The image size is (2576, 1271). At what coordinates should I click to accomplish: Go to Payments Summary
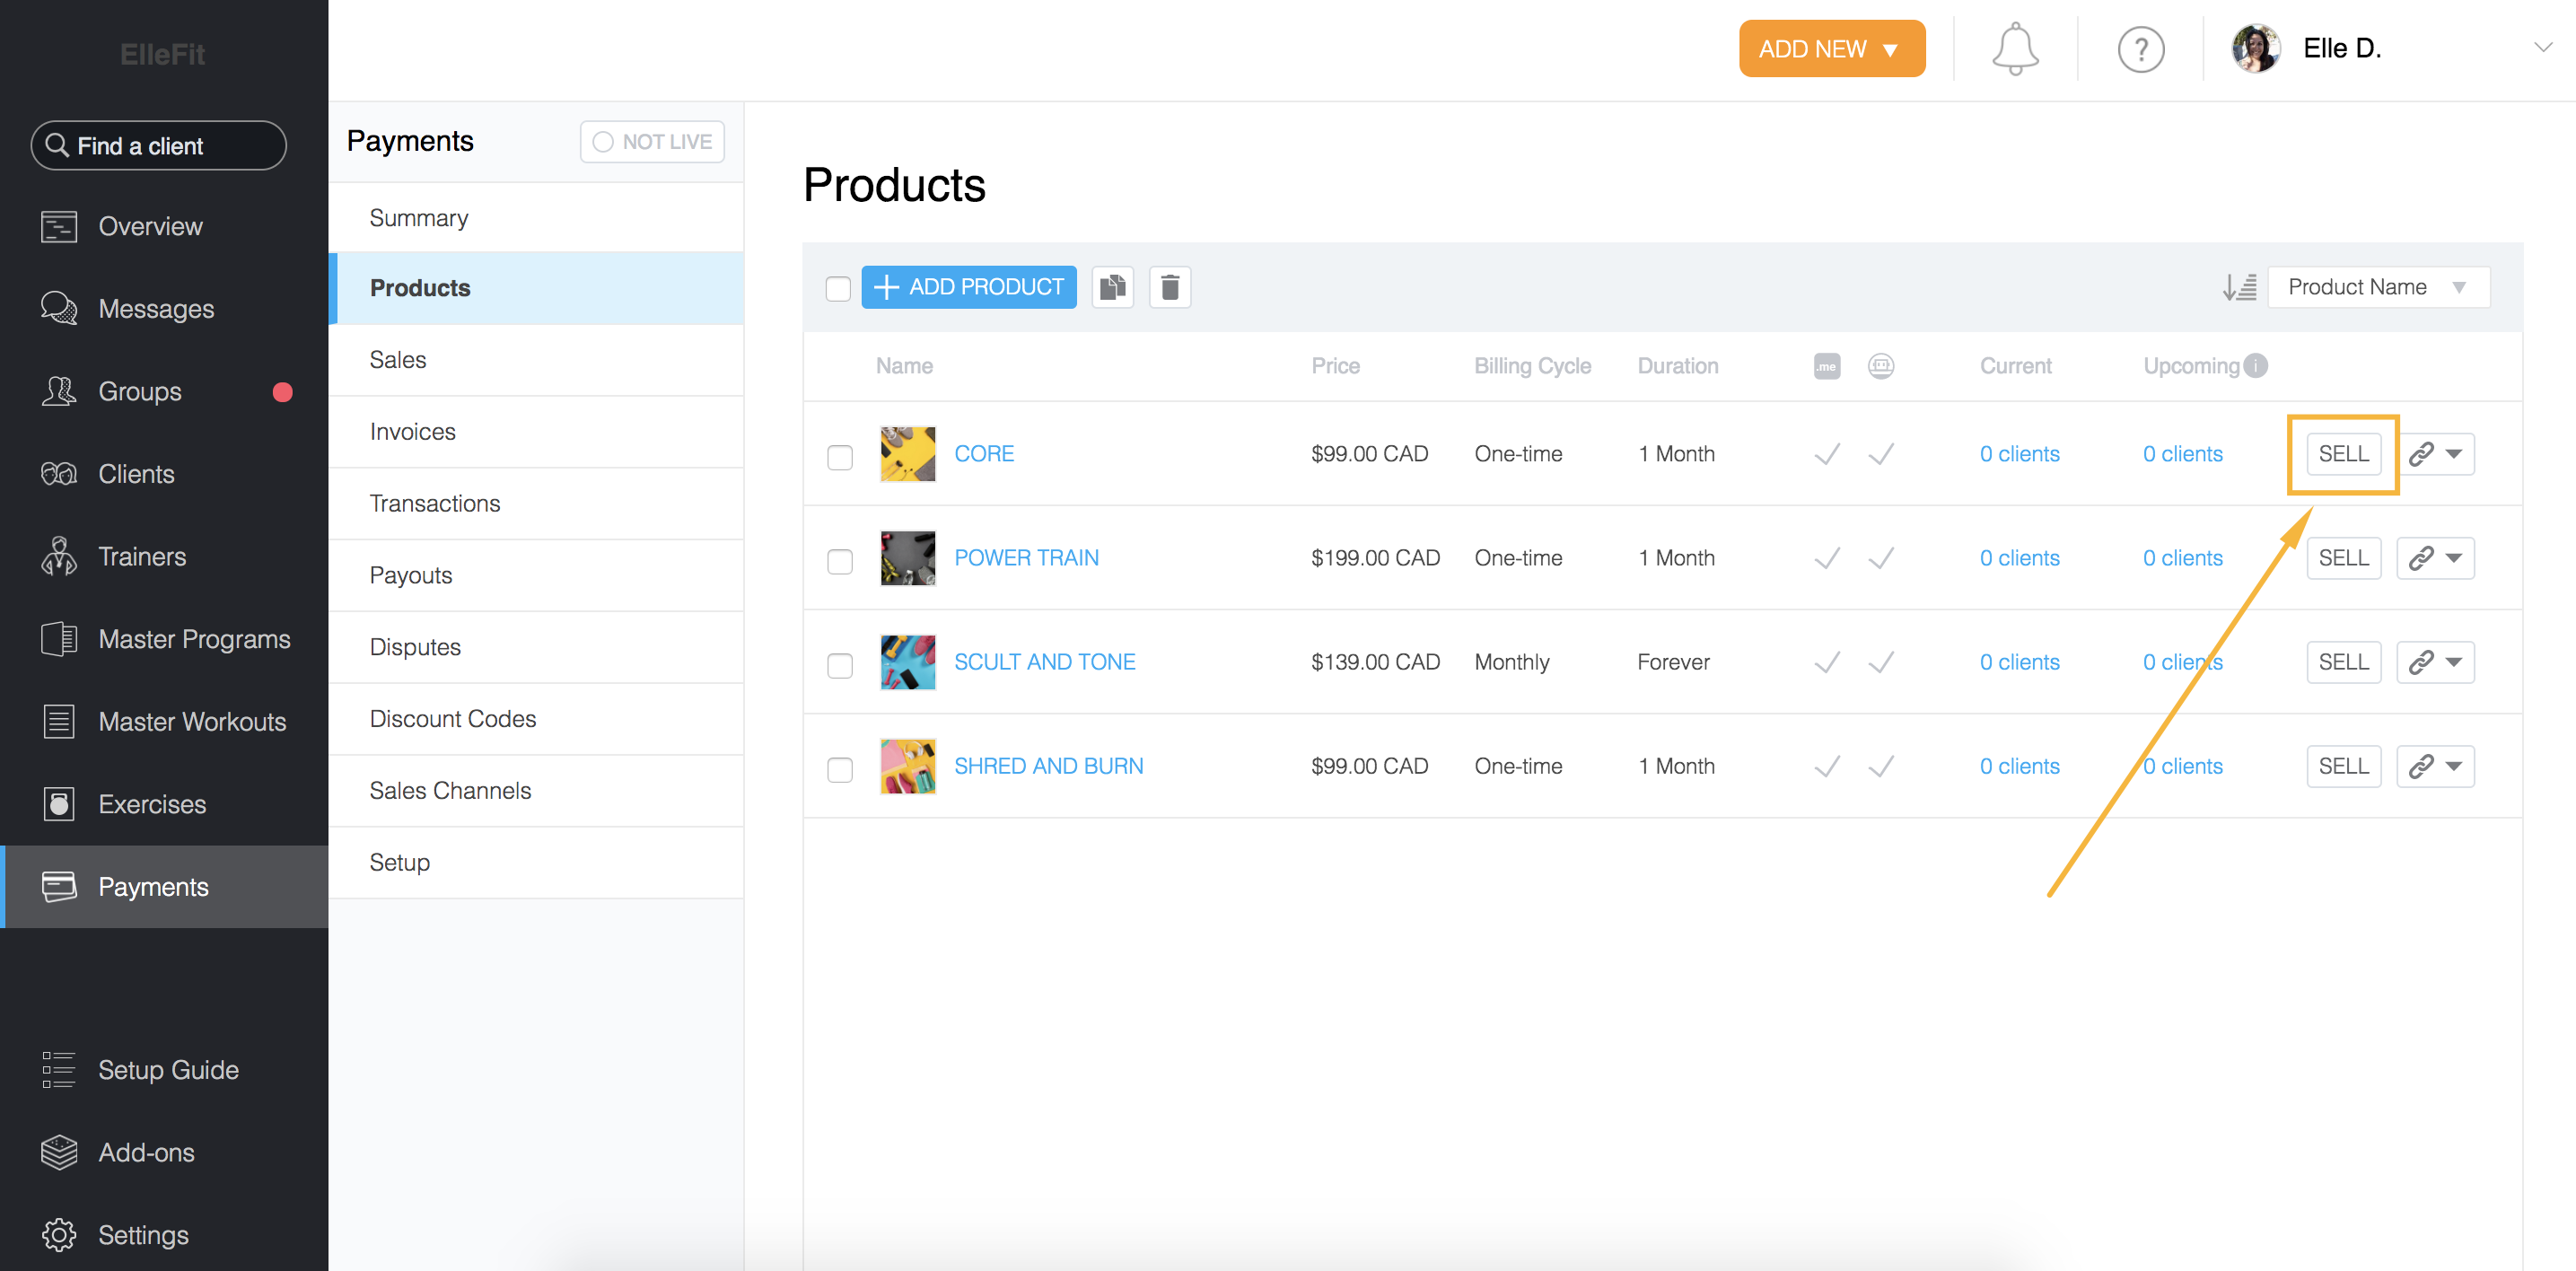pyautogui.click(x=536, y=218)
